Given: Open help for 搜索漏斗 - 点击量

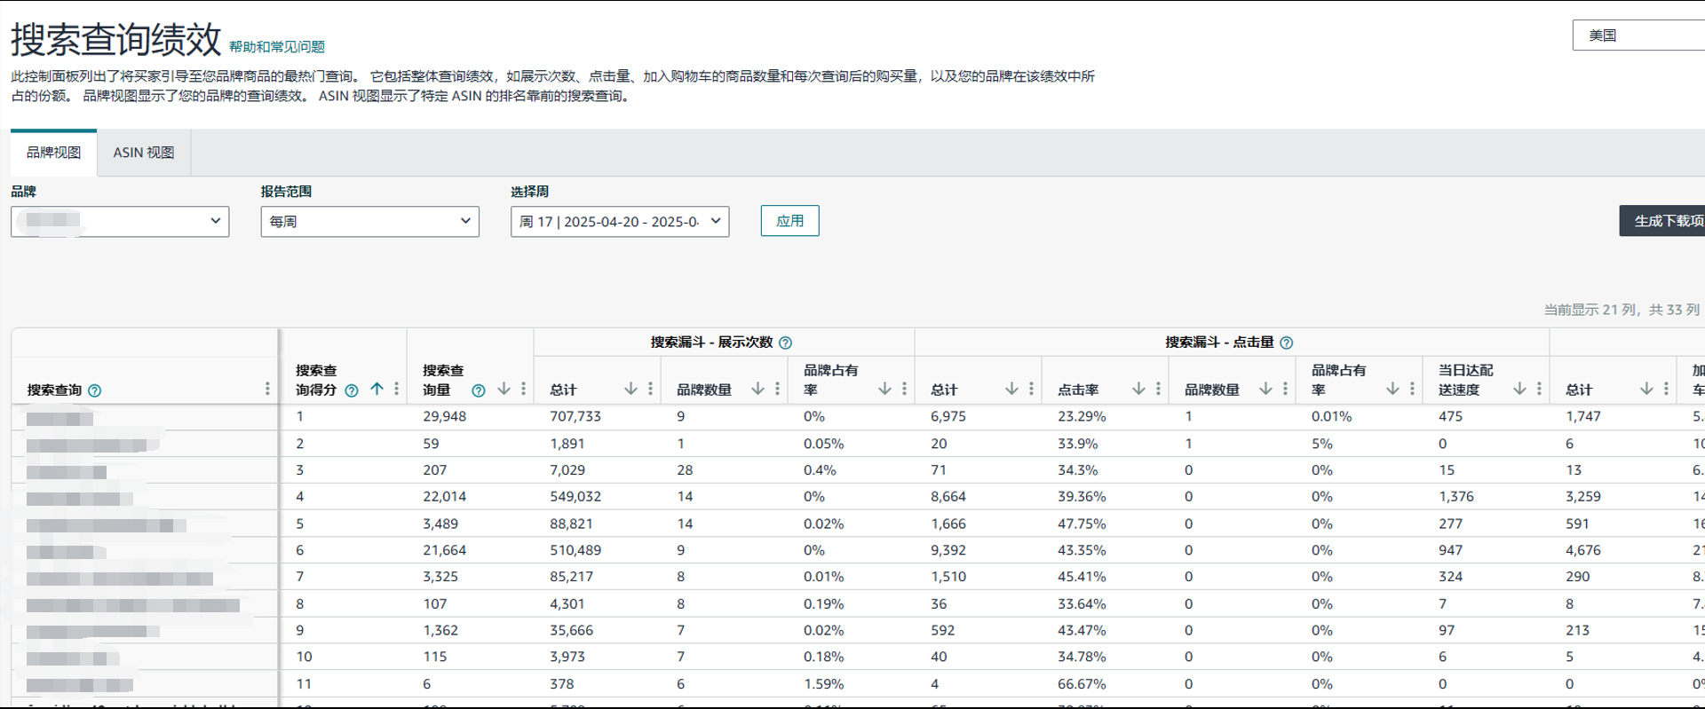Looking at the screenshot, I should [x=1286, y=343].
